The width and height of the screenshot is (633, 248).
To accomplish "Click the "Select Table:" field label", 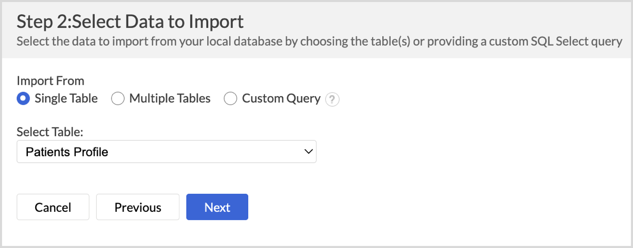I will 50,132.
